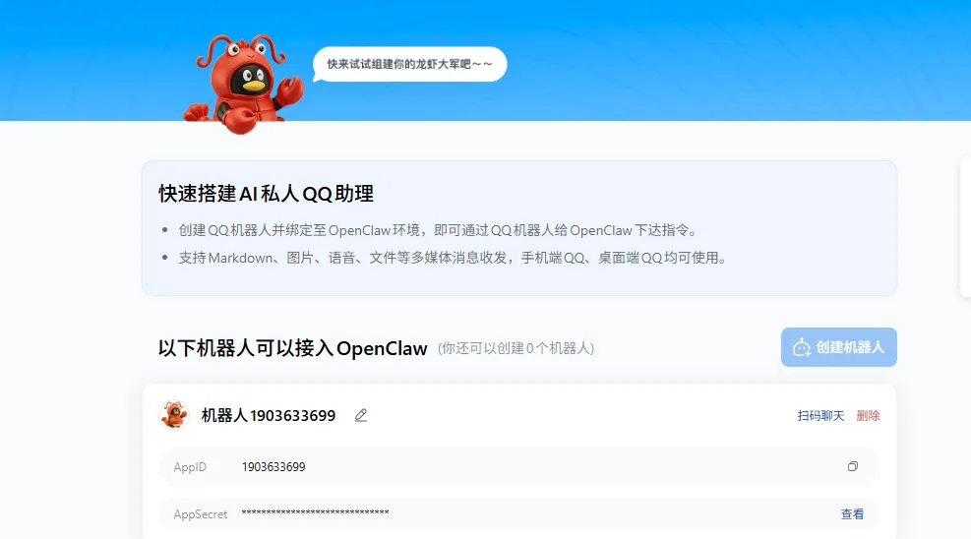
Task: Click the note 你还可以创建0个机器人
Action: [516, 348]
